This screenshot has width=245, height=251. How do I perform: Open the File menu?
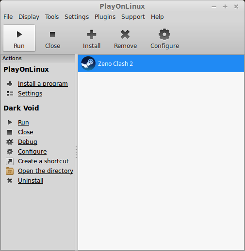click(x=8, y=17)
